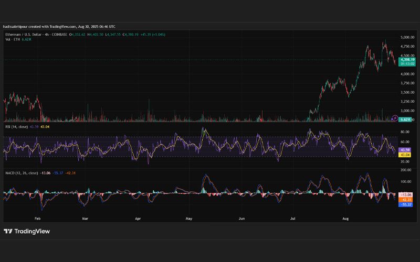Click the 3,750.00 price axis label
This screenshot has height=262, width=420.
pos(407,83)
